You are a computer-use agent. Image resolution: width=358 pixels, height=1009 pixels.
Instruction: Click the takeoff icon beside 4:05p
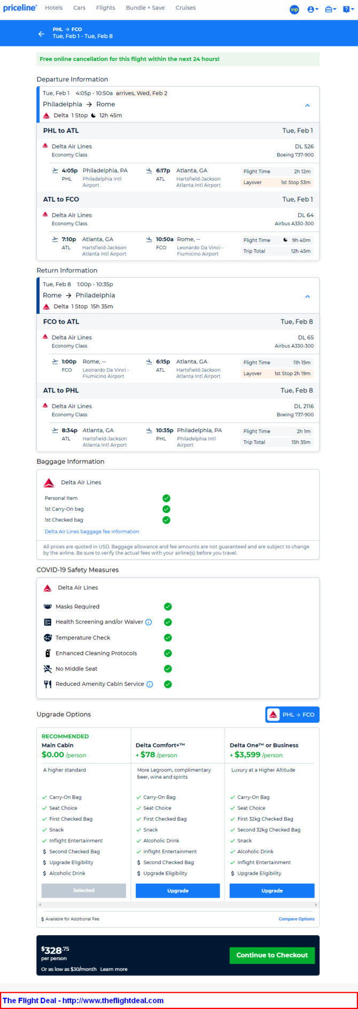(x=55, y=171)
